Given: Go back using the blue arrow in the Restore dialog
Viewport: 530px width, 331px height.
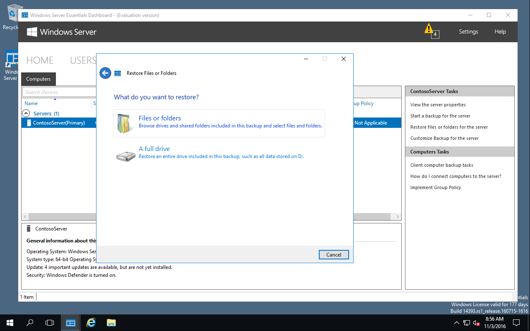Looking at the screenshot, I should [x=105, y=73].
